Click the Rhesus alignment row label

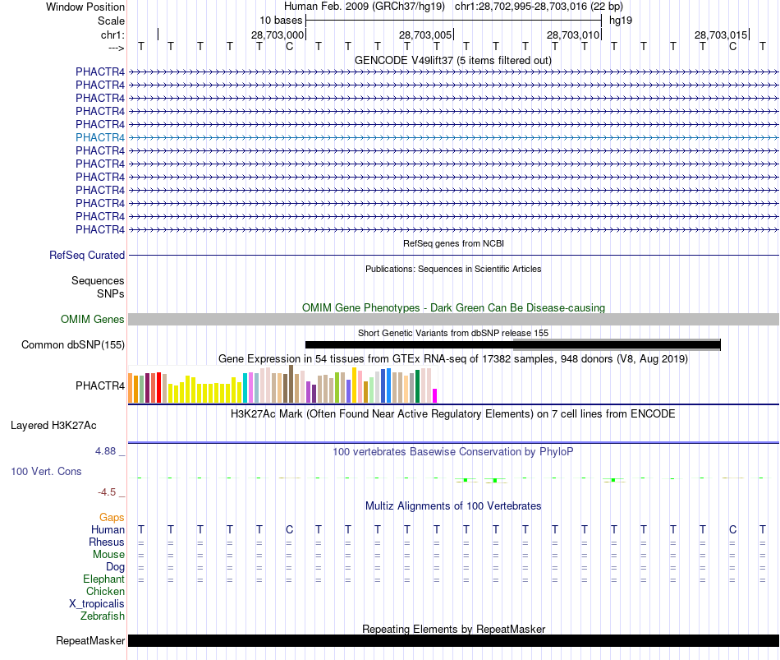coord(107,542)
